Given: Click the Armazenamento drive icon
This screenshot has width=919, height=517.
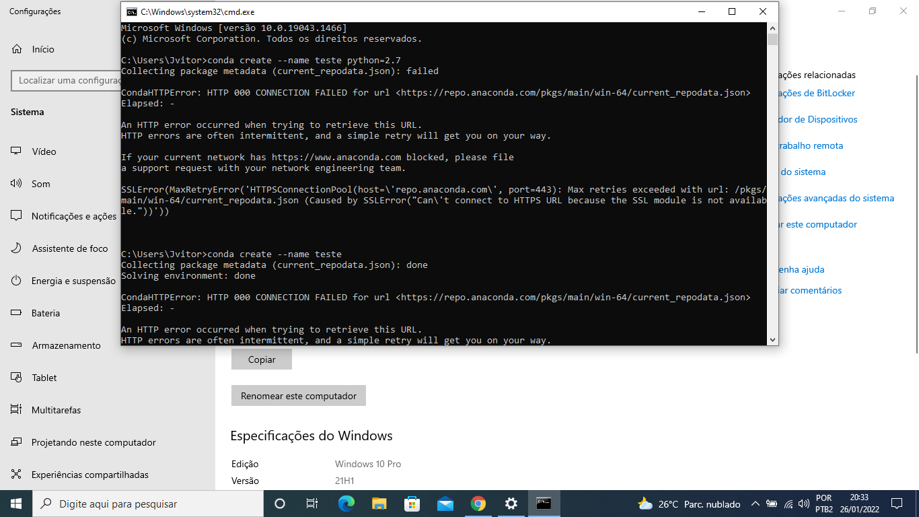Looking at the screenshot, I should point(16,345).
